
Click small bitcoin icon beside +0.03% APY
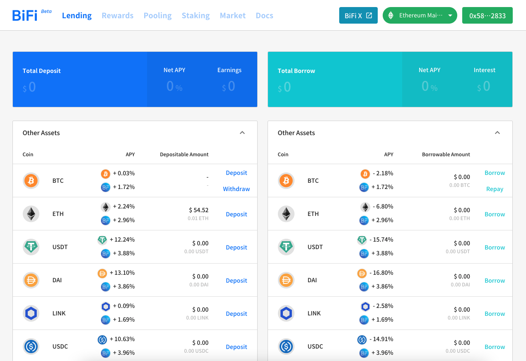tap(106, 174)
